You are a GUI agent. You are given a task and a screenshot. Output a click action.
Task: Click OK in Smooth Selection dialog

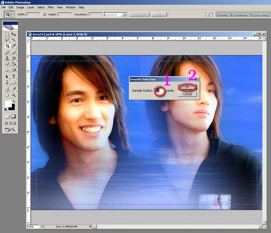click(187, 87)
